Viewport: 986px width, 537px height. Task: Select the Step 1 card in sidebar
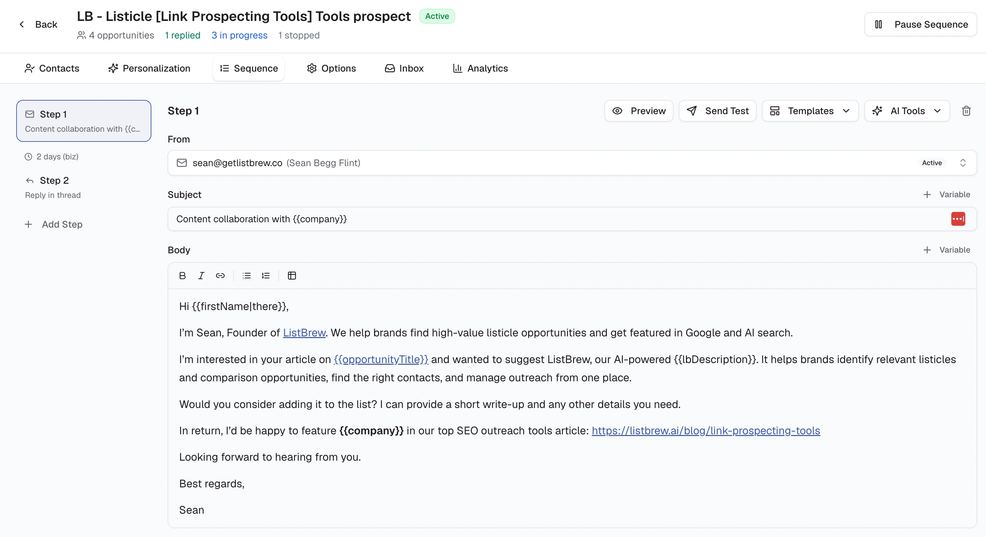[83, 121]
